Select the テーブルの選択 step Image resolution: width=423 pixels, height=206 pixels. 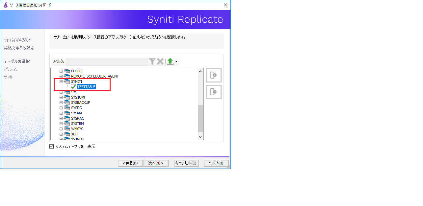(17, 61)
